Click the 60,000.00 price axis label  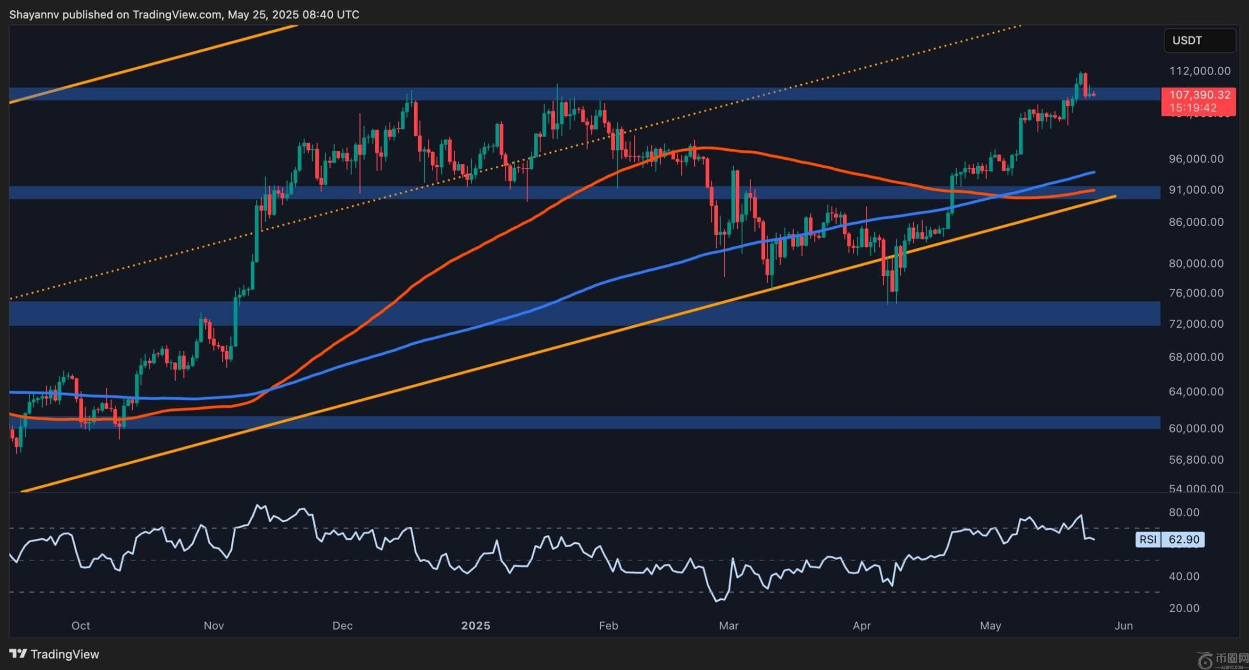click(x=1196, y=428)
